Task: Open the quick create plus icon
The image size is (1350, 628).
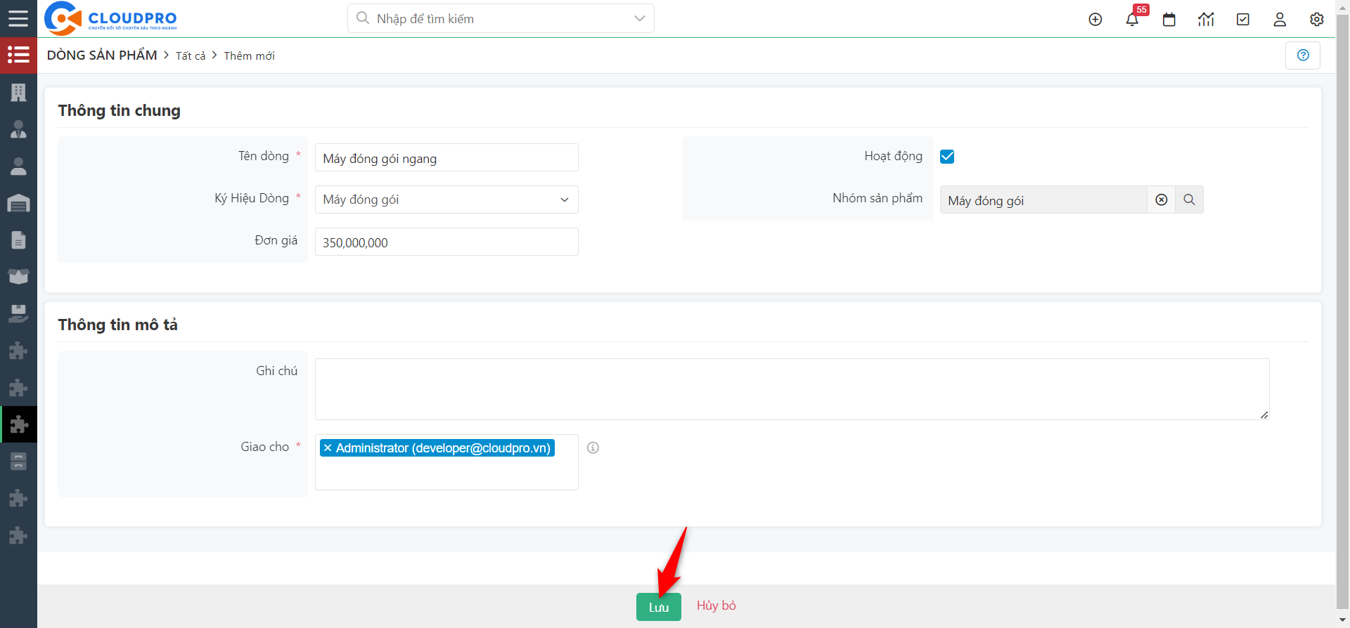Action: 1095,20
